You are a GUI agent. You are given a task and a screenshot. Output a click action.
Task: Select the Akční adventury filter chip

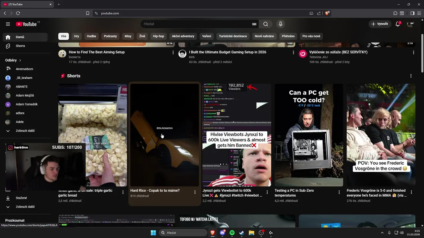click(183, 36)
